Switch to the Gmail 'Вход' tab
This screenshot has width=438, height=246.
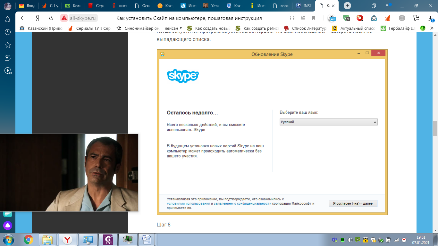27,6
